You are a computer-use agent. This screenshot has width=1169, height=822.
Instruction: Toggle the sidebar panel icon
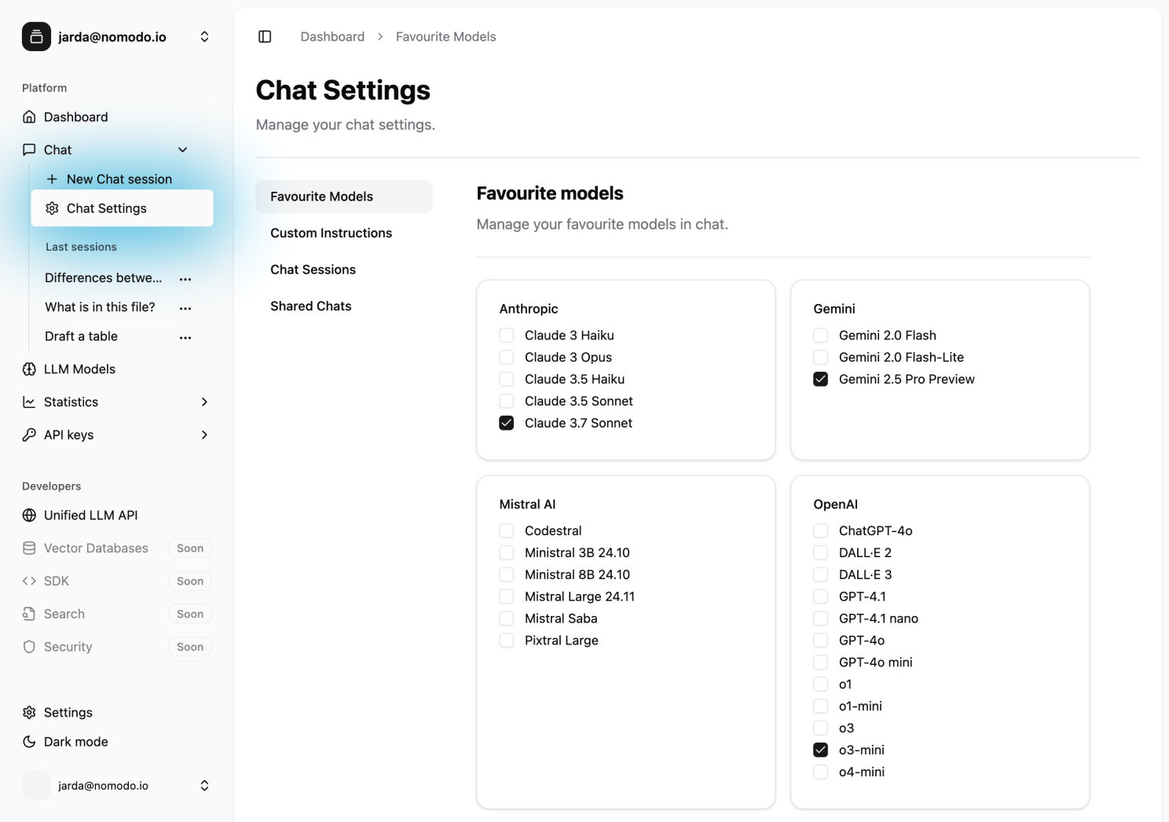click(x=265, y=37)
